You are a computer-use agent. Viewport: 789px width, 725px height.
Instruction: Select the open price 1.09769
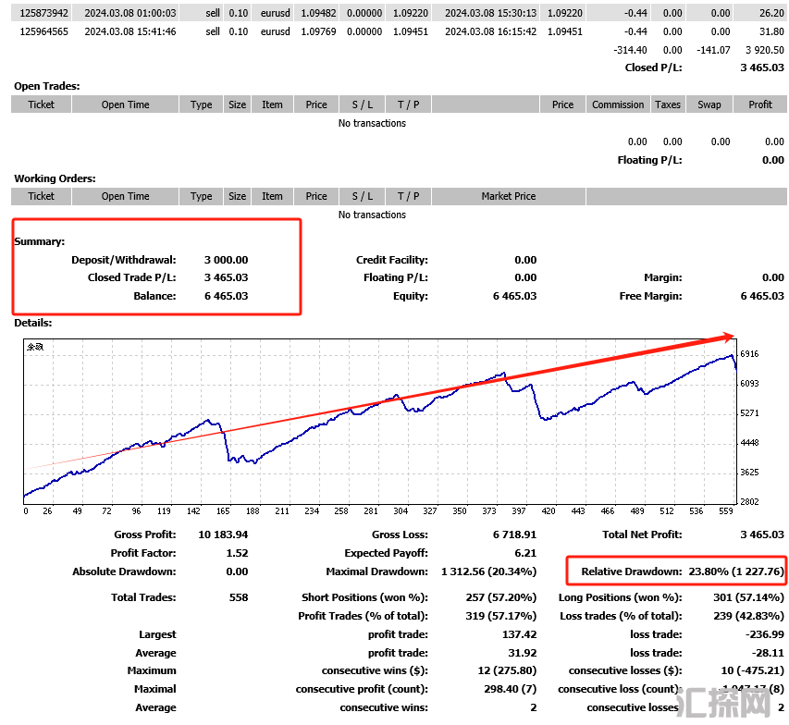click(318, 31)
